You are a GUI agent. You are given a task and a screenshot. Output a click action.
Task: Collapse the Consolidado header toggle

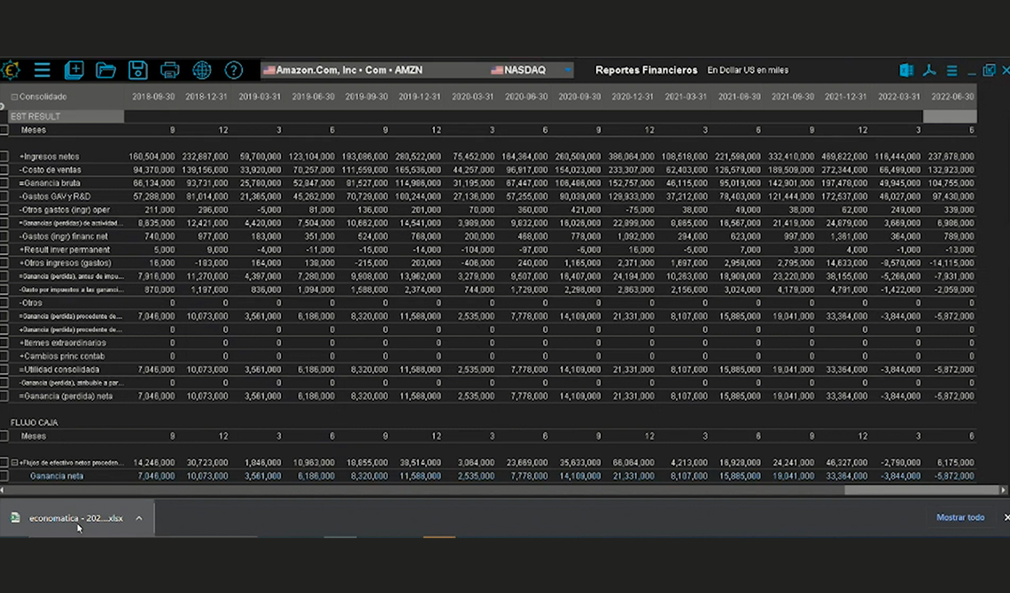(14, 97)
